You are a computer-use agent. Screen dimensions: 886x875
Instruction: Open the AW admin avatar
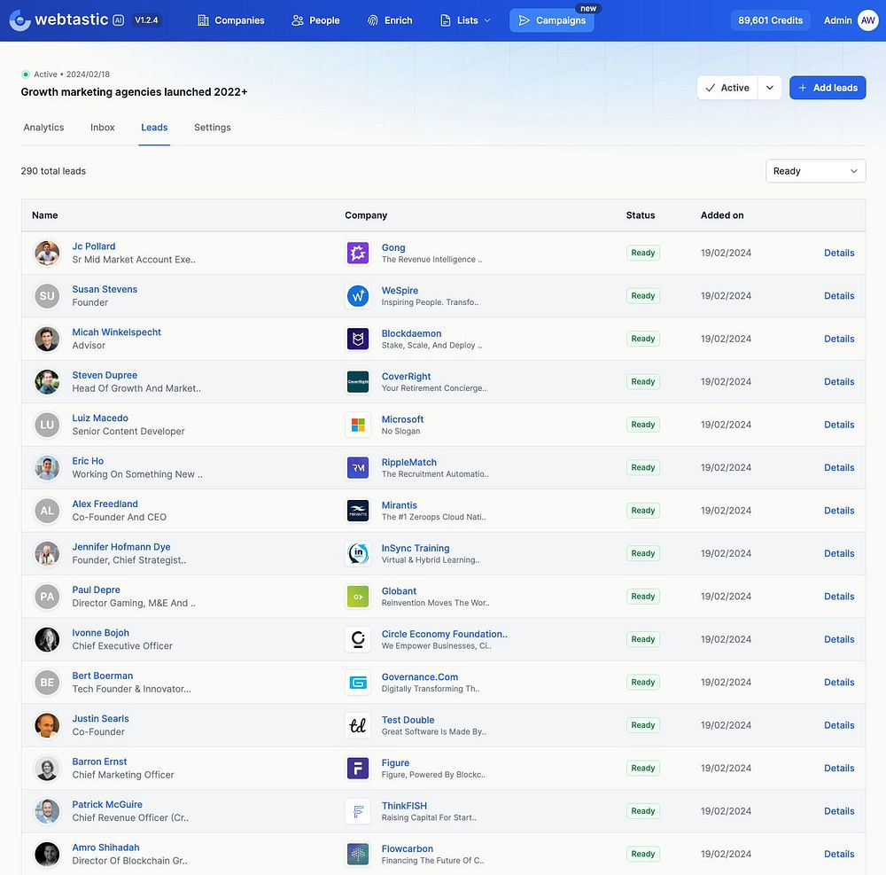868,20
